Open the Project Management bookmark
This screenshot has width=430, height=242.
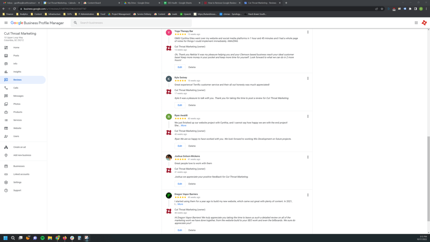(x=119, y=14)
